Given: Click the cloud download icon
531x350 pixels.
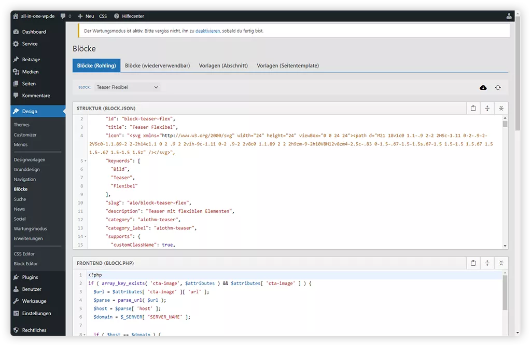Looking at the screenshot, I should tap(483, 88).
